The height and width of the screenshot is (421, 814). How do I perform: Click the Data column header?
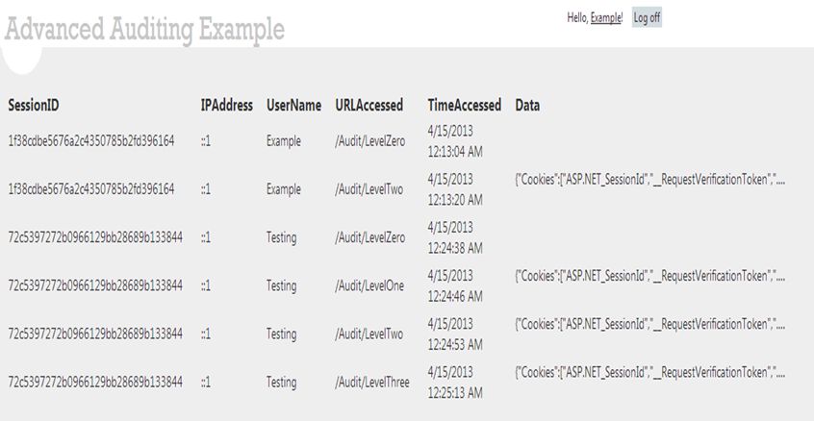click(527, 105)
